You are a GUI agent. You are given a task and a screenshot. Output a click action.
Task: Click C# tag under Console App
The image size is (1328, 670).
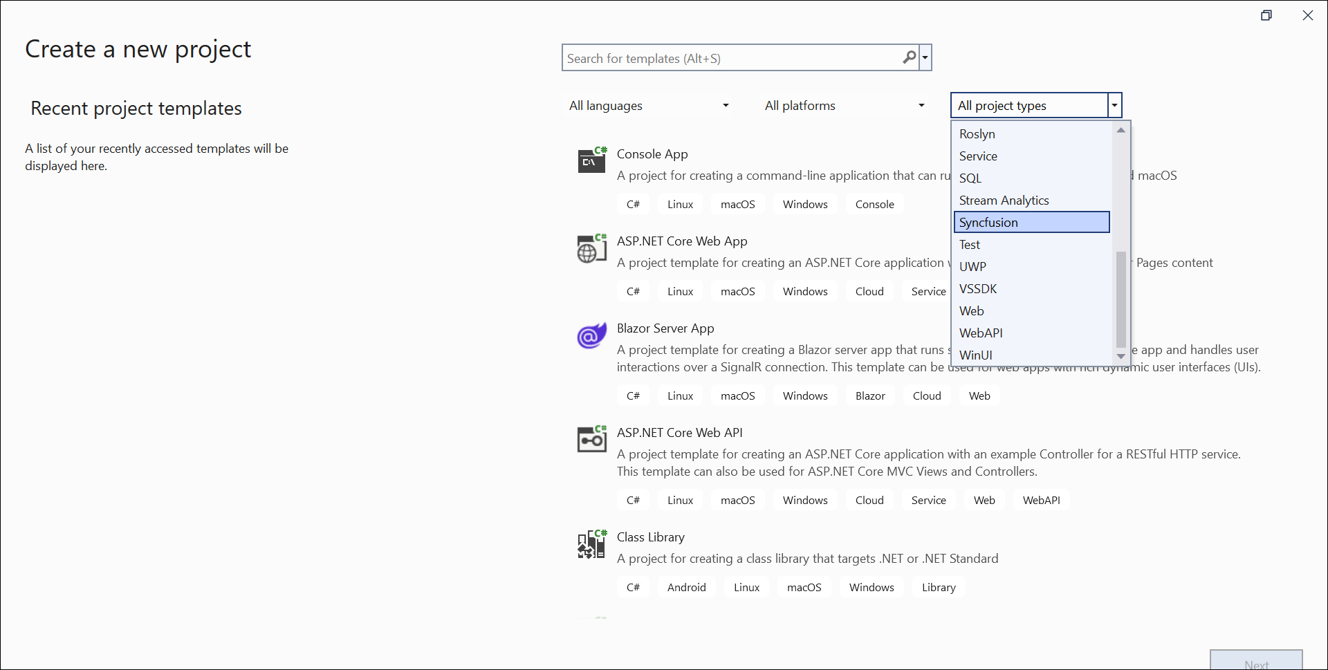coord(633,205)
